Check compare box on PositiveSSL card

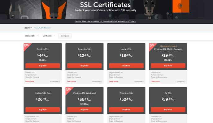point(59,81)
